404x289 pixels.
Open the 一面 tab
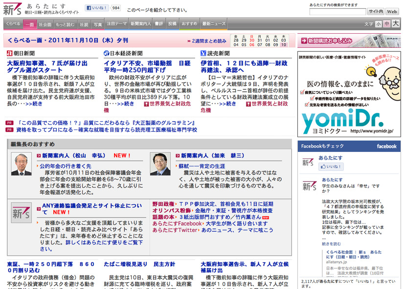(30, 24)
